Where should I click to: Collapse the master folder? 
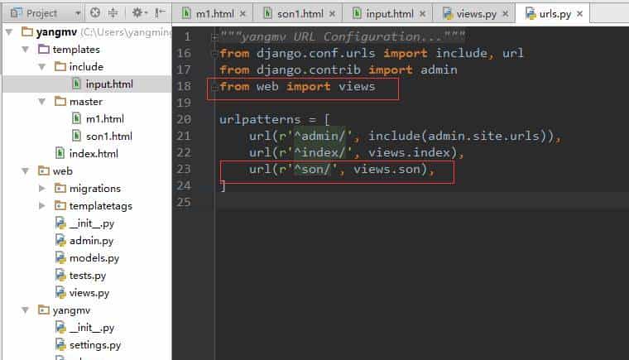pos(41,102)
